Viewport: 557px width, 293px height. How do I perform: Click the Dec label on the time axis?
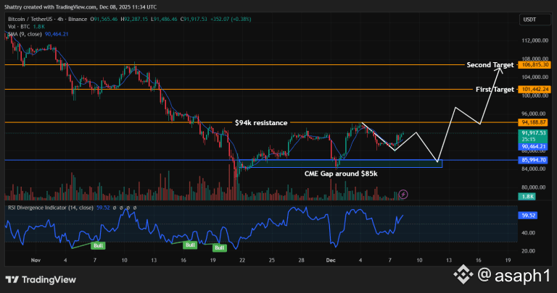click(x=331, y=258)
